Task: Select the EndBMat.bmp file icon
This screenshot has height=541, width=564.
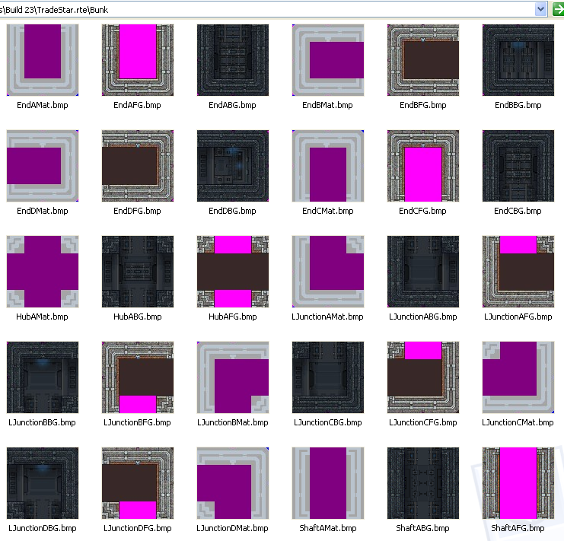Action: click(328, 60)
